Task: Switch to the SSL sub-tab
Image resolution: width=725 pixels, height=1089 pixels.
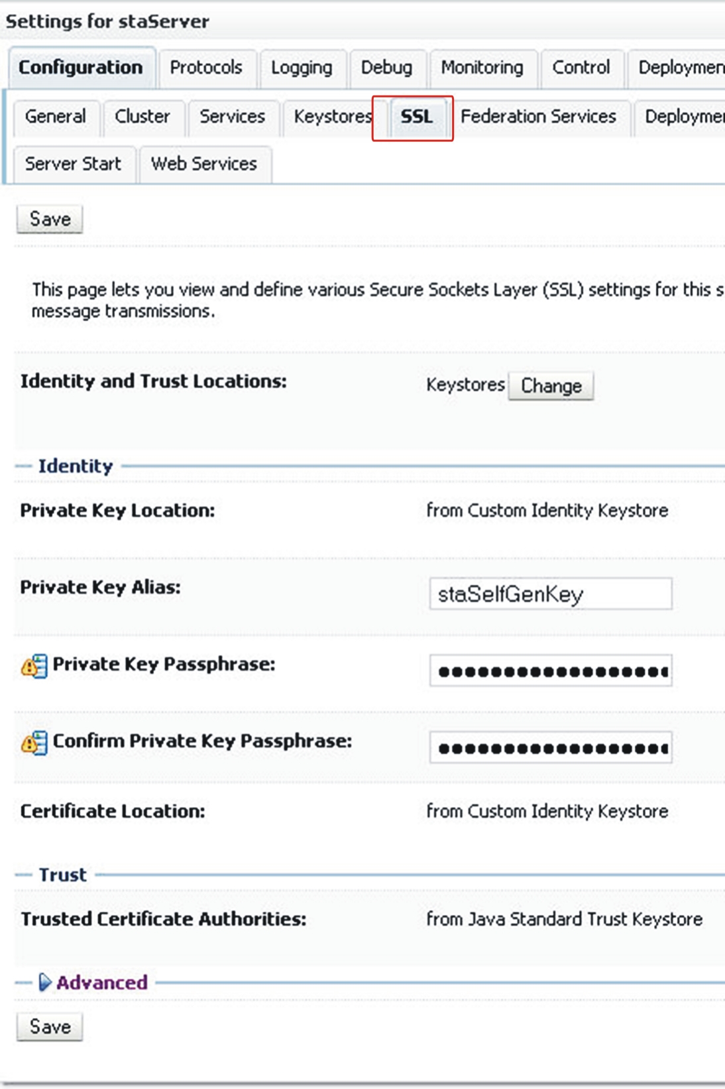Action: click(416, 117)
